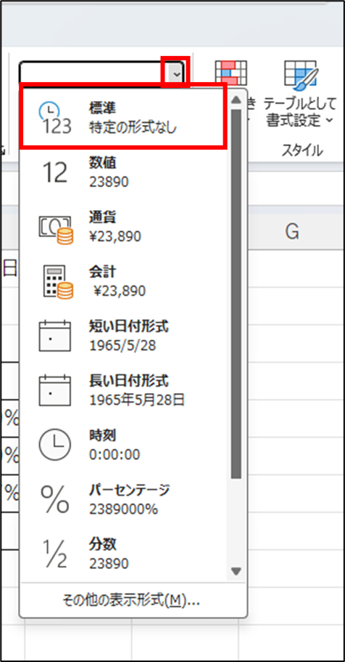Image resolution: width=345 pixels, height=662 pixels.
Task: Click the format list scrollbar thumb
Action: click(236, 294)
